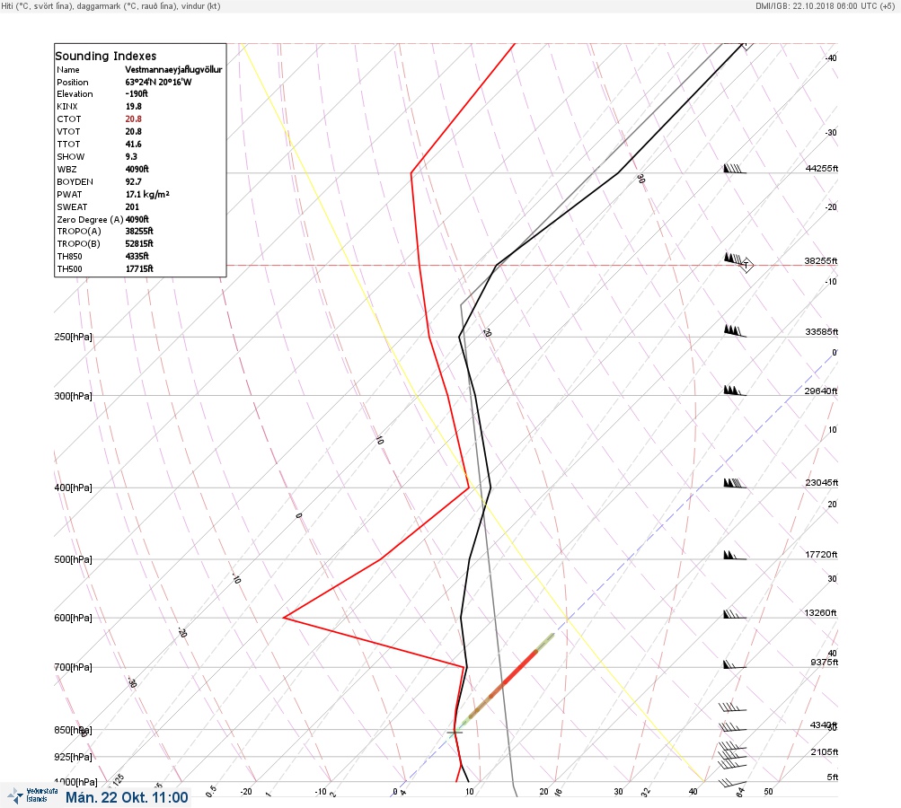
Task: Click the 500[hPa] pressure label
Action: [x=73, y=560]
